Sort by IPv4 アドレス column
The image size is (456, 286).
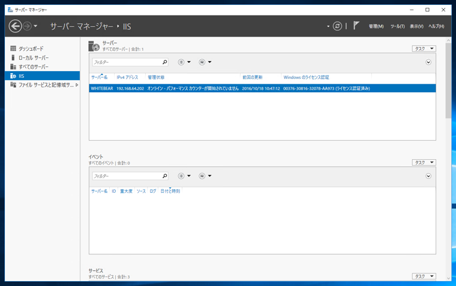point(127,77)
